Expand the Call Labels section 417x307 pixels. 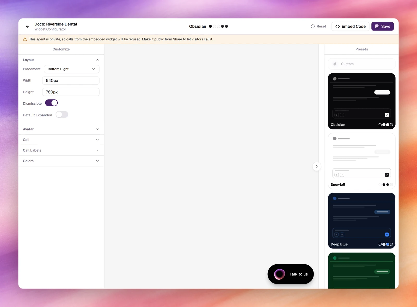click(x=61, y=150)
